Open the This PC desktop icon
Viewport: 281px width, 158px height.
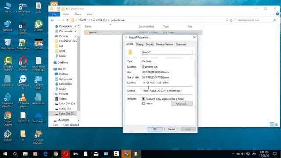pos(7,8)
